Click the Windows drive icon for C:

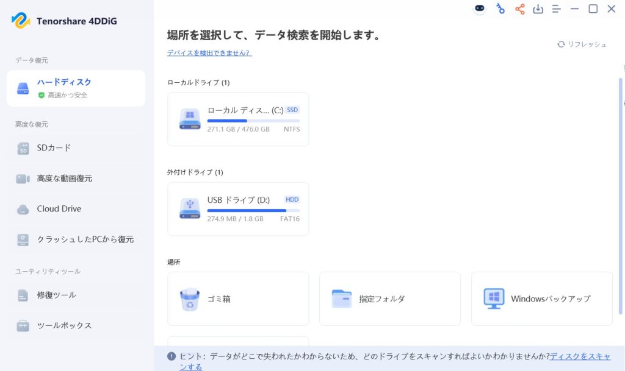[190, 119]
